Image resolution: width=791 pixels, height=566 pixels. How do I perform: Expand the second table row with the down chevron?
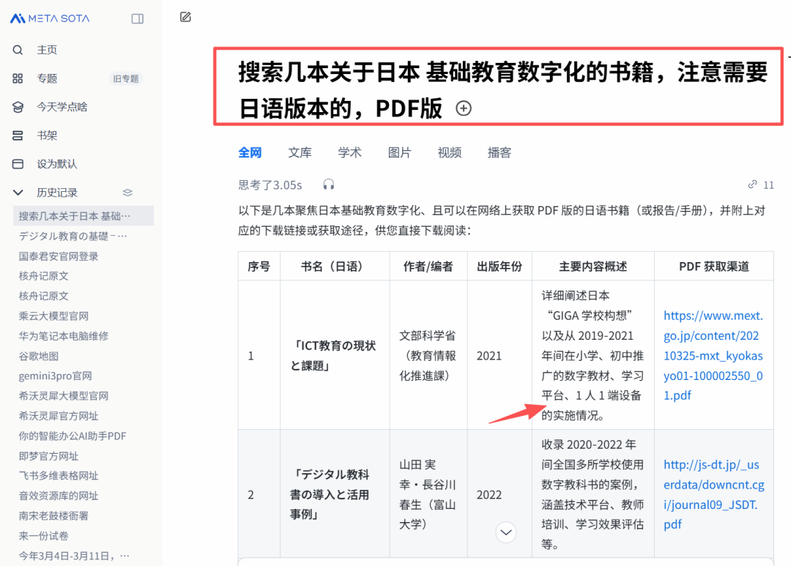[506, 532]
